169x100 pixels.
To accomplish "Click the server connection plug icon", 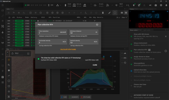I will pos(134,5).
